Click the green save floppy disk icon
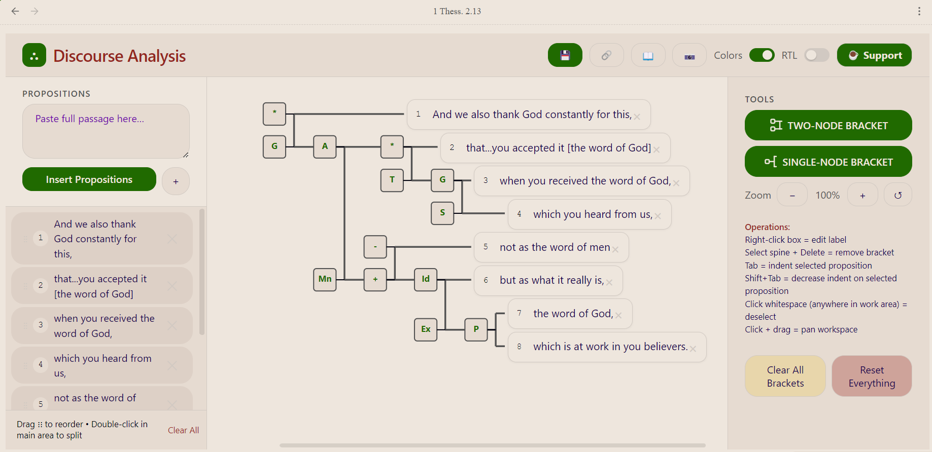 coord(565,55)
